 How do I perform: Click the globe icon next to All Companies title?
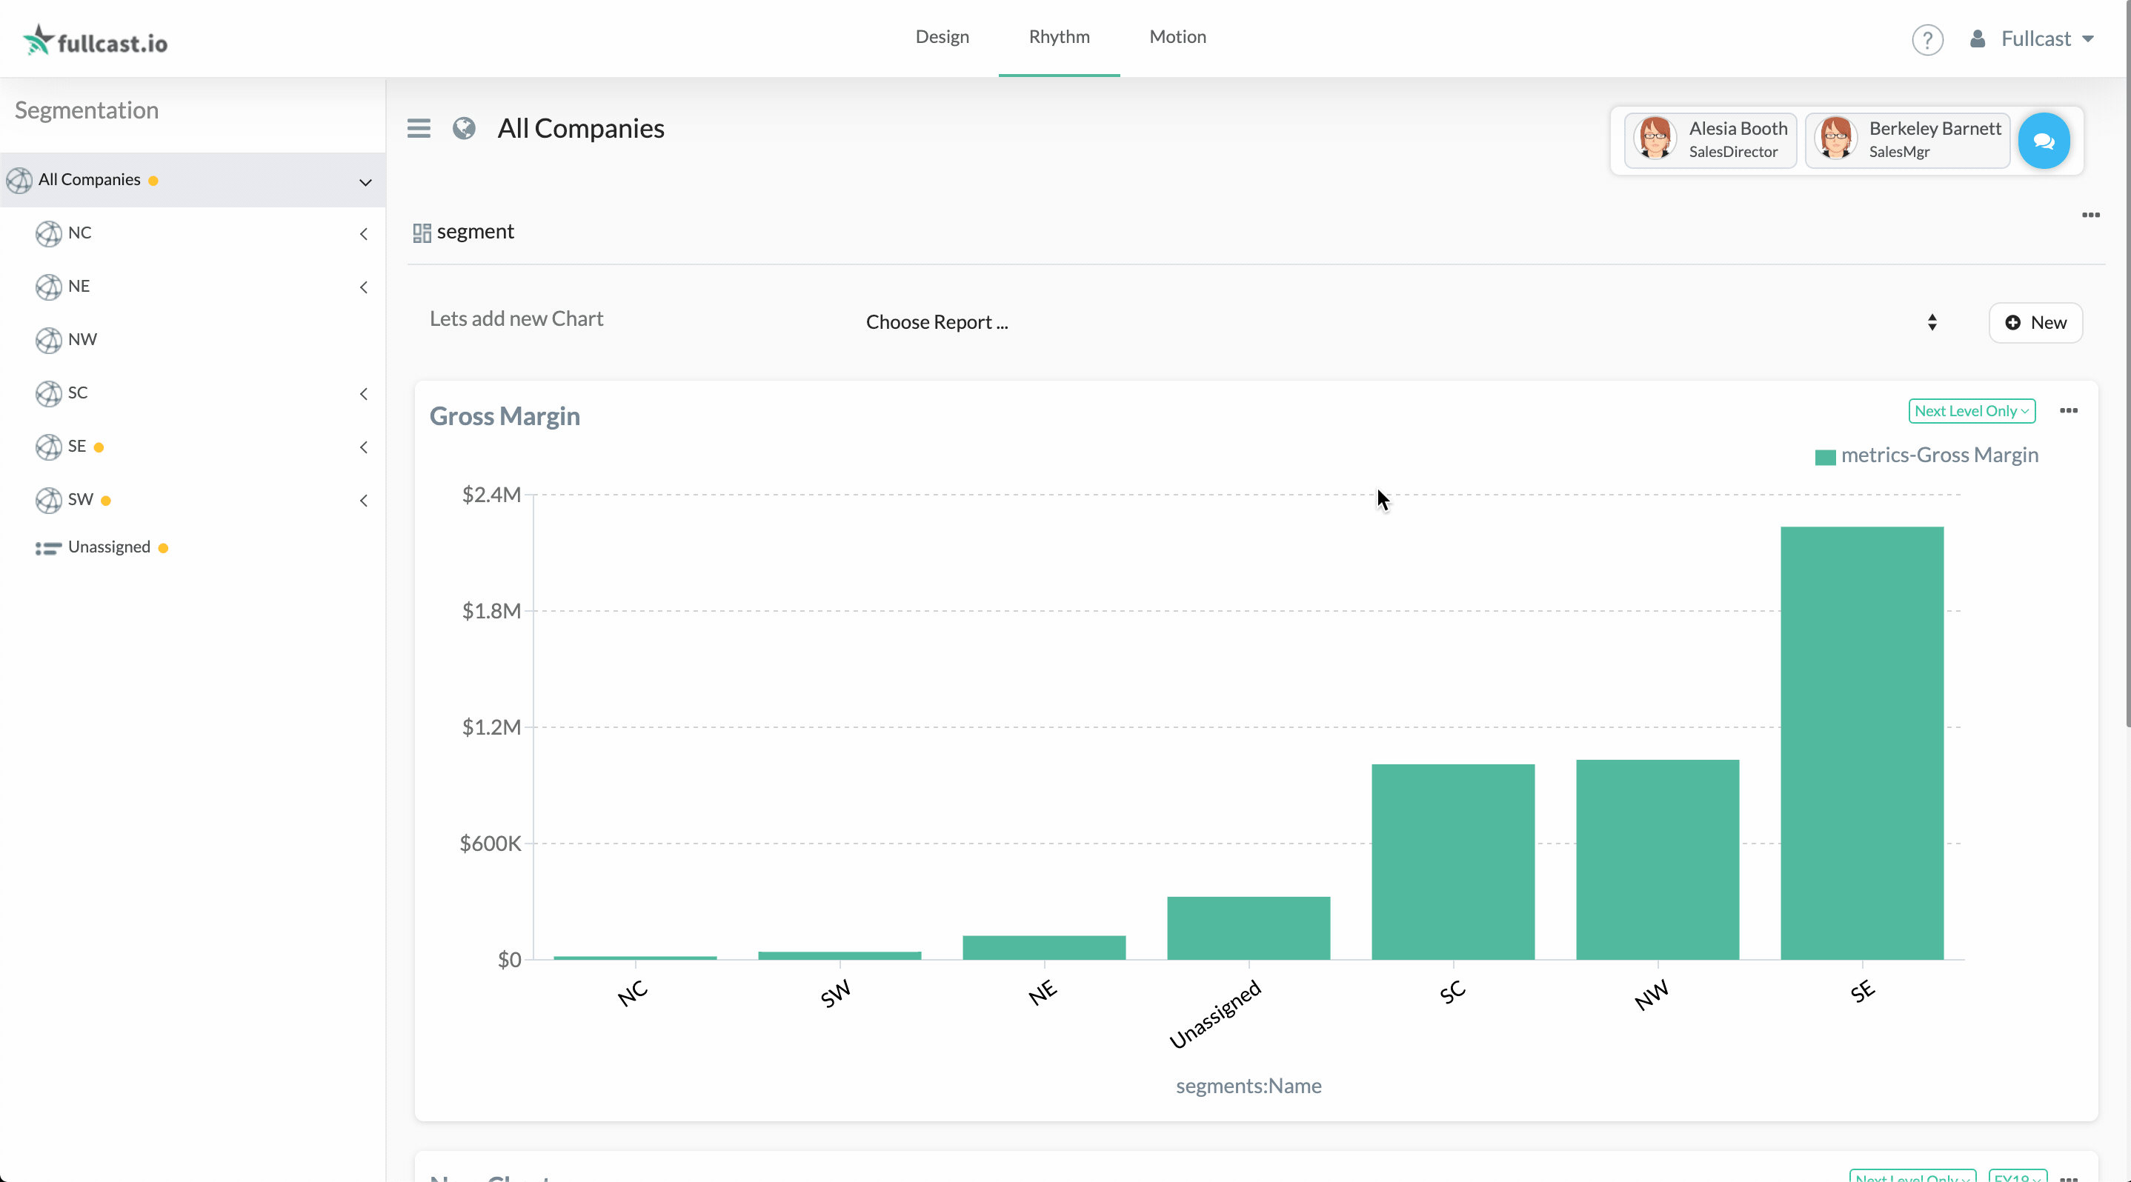pos(464,129)
